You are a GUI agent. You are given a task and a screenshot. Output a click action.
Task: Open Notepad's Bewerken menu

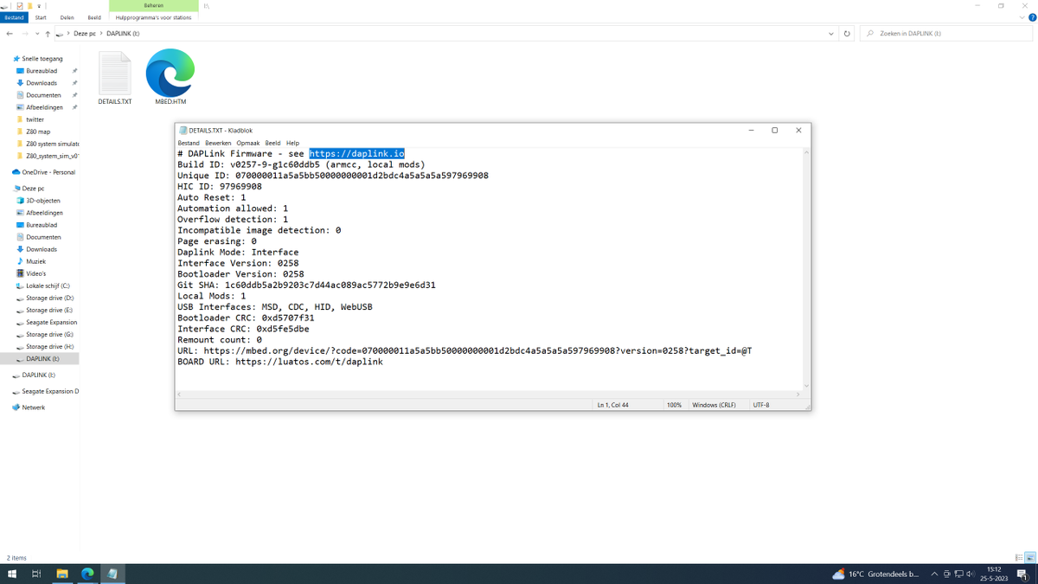(218, 143)
